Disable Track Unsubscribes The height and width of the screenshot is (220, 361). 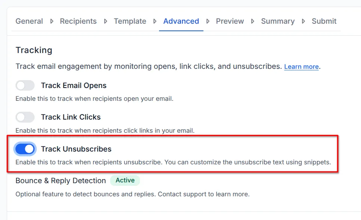(25, 149)
